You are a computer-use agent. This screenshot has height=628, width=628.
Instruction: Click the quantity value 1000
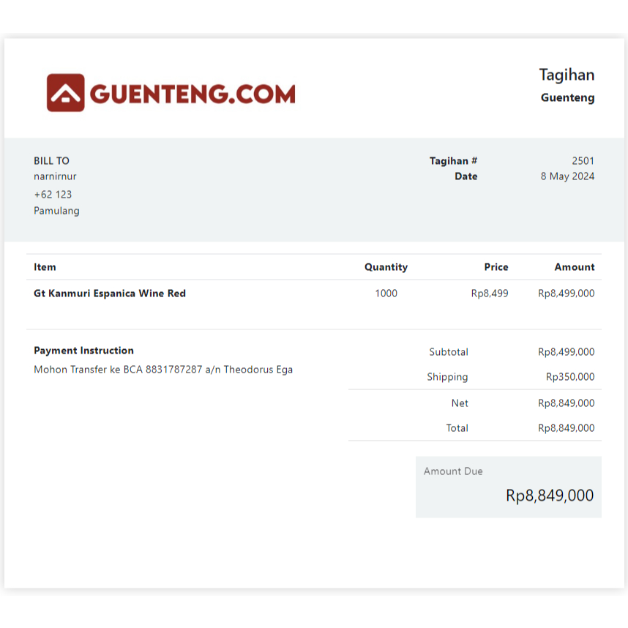pos(386,294)
